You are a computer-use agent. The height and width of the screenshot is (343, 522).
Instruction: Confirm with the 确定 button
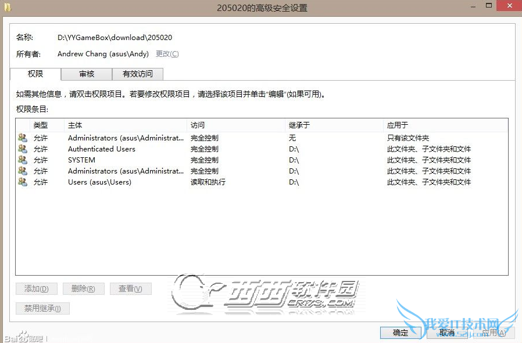pos(401,333)
